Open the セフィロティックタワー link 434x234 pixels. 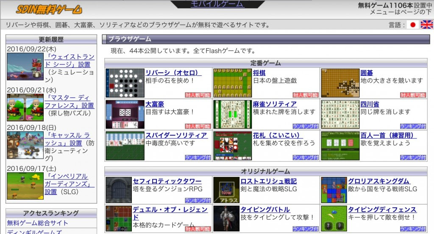(x=167, y=181)
